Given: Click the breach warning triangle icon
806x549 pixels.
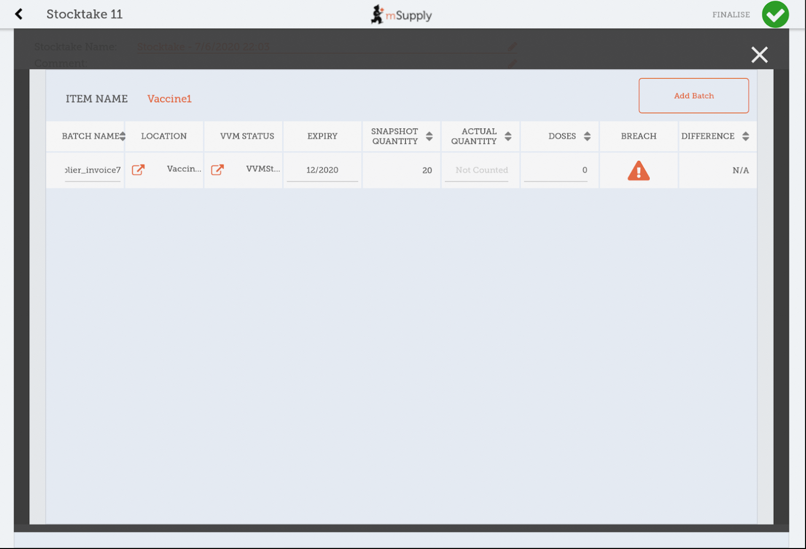Looking at the screenshot, I should [x=638, y=171].
